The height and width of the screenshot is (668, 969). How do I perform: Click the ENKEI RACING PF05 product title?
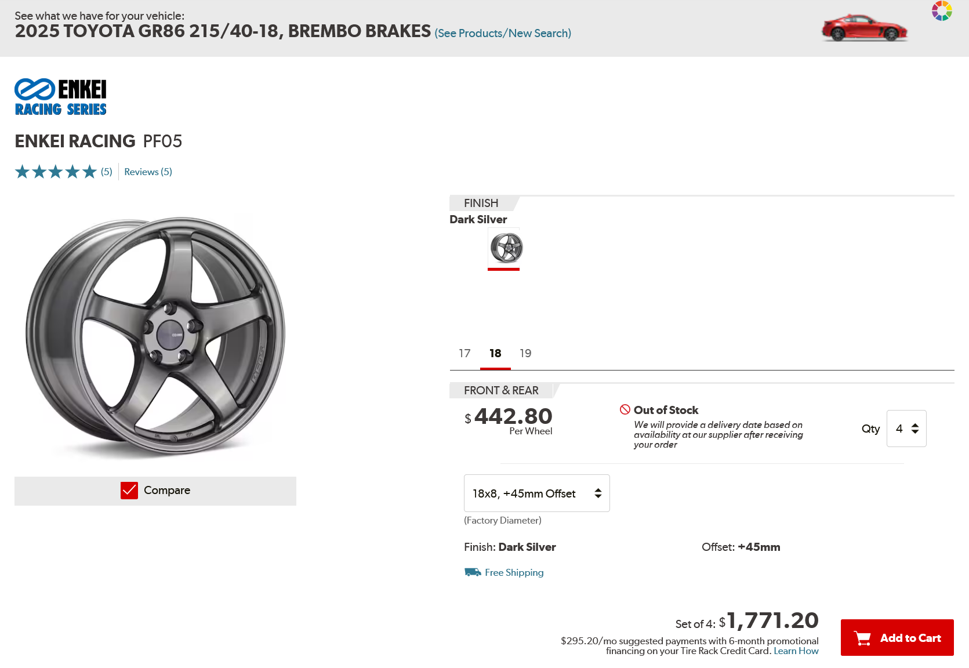tap(99, 141)
